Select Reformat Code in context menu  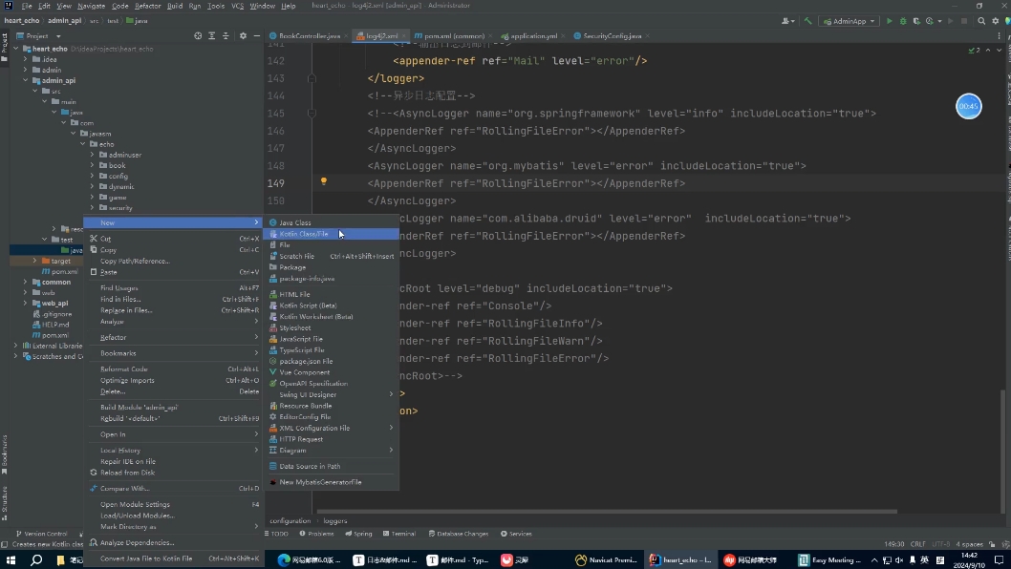click(173, 369)
